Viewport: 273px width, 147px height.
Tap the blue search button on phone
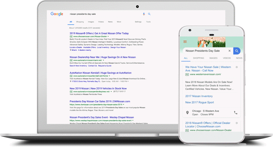pyautogui.click(x=237, y=51)
